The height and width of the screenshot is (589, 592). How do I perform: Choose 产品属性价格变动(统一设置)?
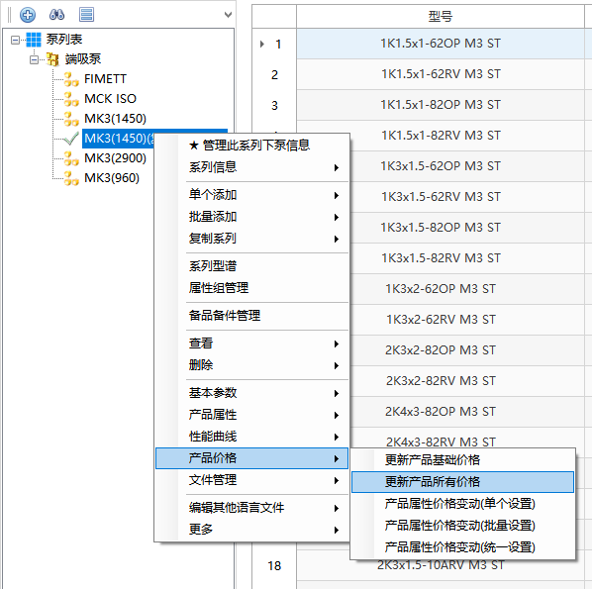click(x=462, y=547)
